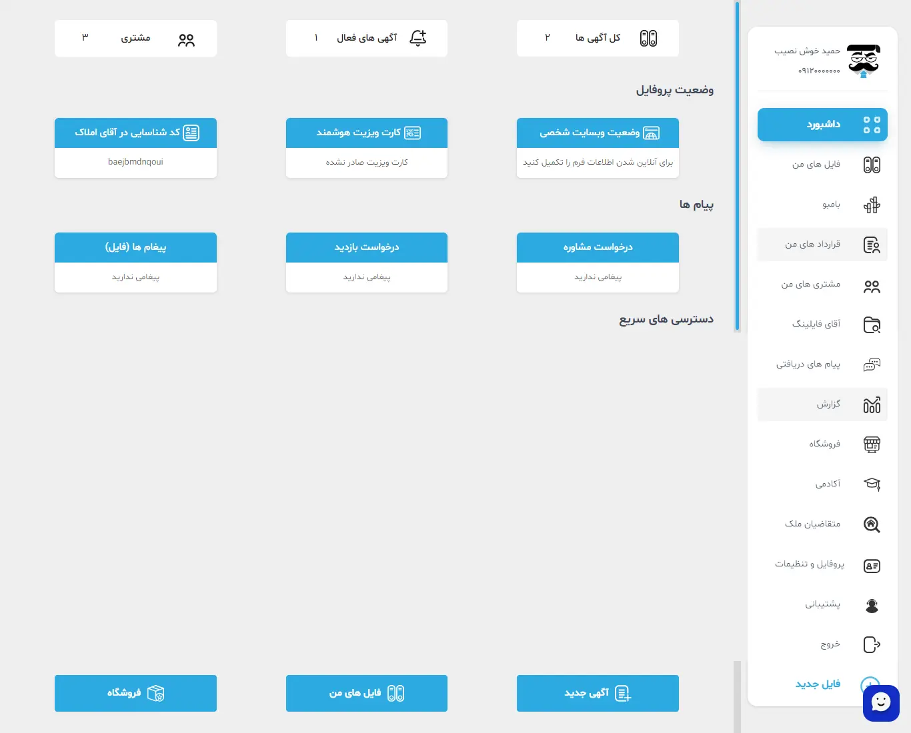Click the support agent icon (پشتیبانی)
Image resolution: width=911 pixels, height=733 pixels.
(872, 605)
